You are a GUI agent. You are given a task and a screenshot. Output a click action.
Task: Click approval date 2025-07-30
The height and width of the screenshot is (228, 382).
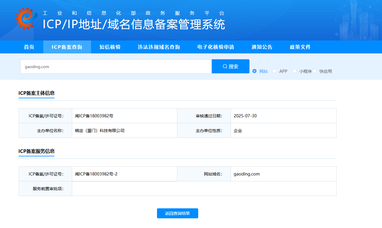click(245, 116)
